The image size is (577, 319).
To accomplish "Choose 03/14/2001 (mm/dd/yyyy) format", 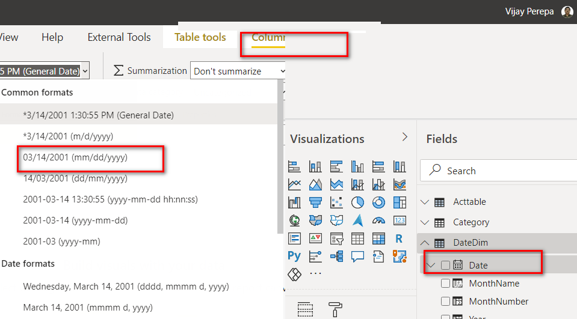I will (138, 157).
